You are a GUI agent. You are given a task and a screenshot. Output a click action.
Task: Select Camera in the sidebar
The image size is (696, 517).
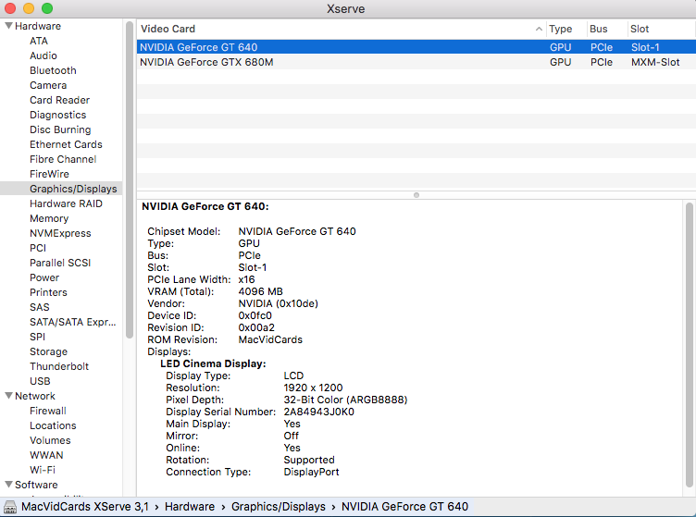tap(48, 85)
